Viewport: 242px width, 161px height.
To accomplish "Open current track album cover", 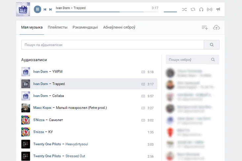I will coord(23,9).
